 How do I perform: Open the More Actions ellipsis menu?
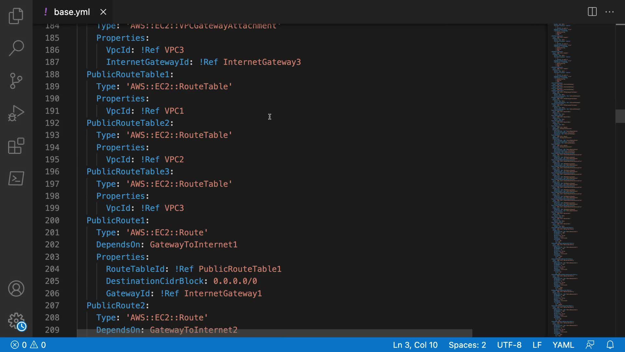click(609, 12)
